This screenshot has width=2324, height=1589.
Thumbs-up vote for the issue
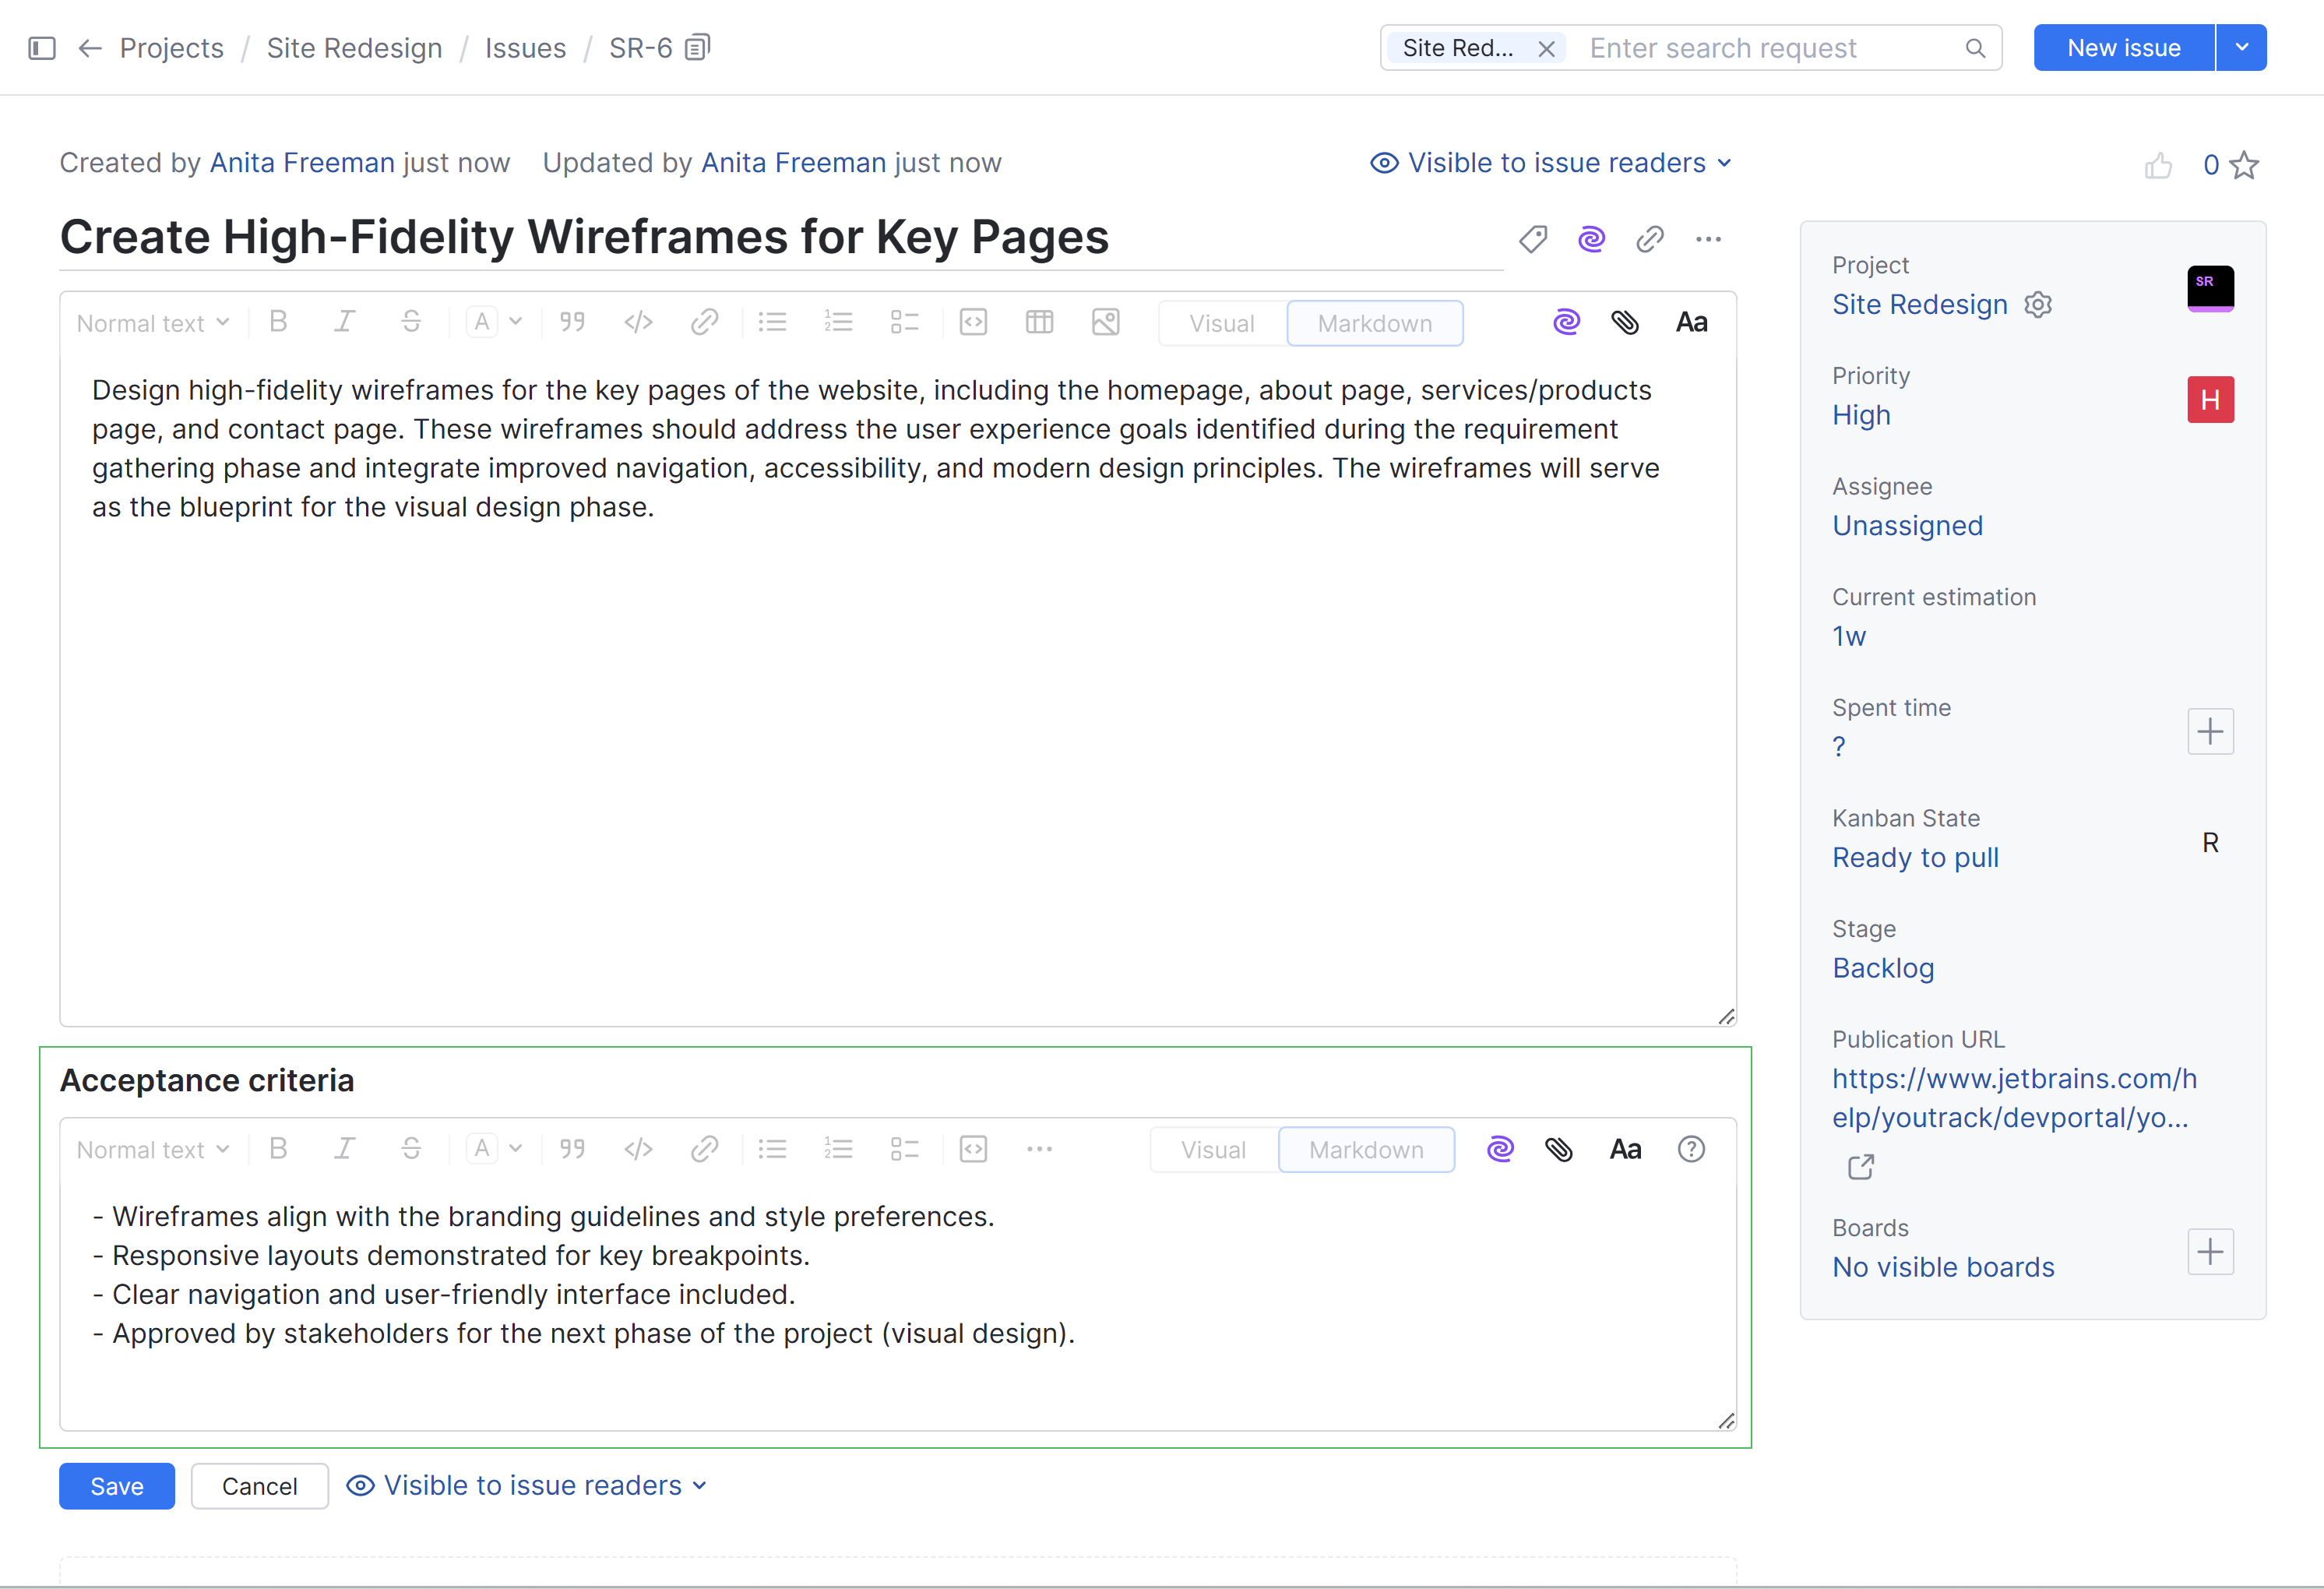click(2158, 165)
